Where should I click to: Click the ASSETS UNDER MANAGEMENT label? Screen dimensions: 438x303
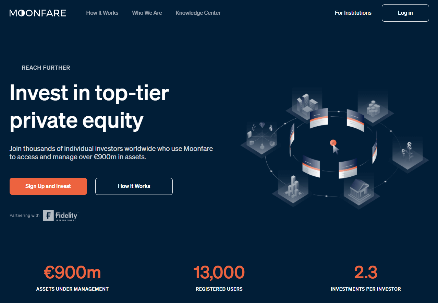point(72,289)
